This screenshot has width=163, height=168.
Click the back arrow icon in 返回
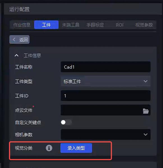coord(14,40)
